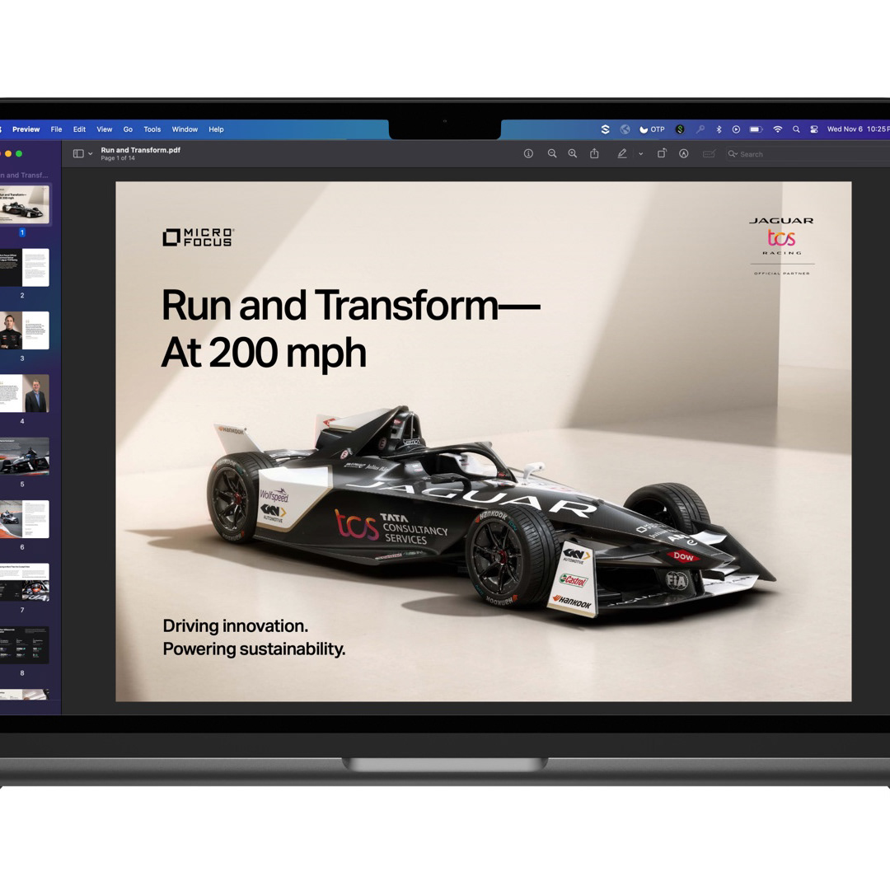Click the Run and Transform.pdf window title

(x=141, y=150)
